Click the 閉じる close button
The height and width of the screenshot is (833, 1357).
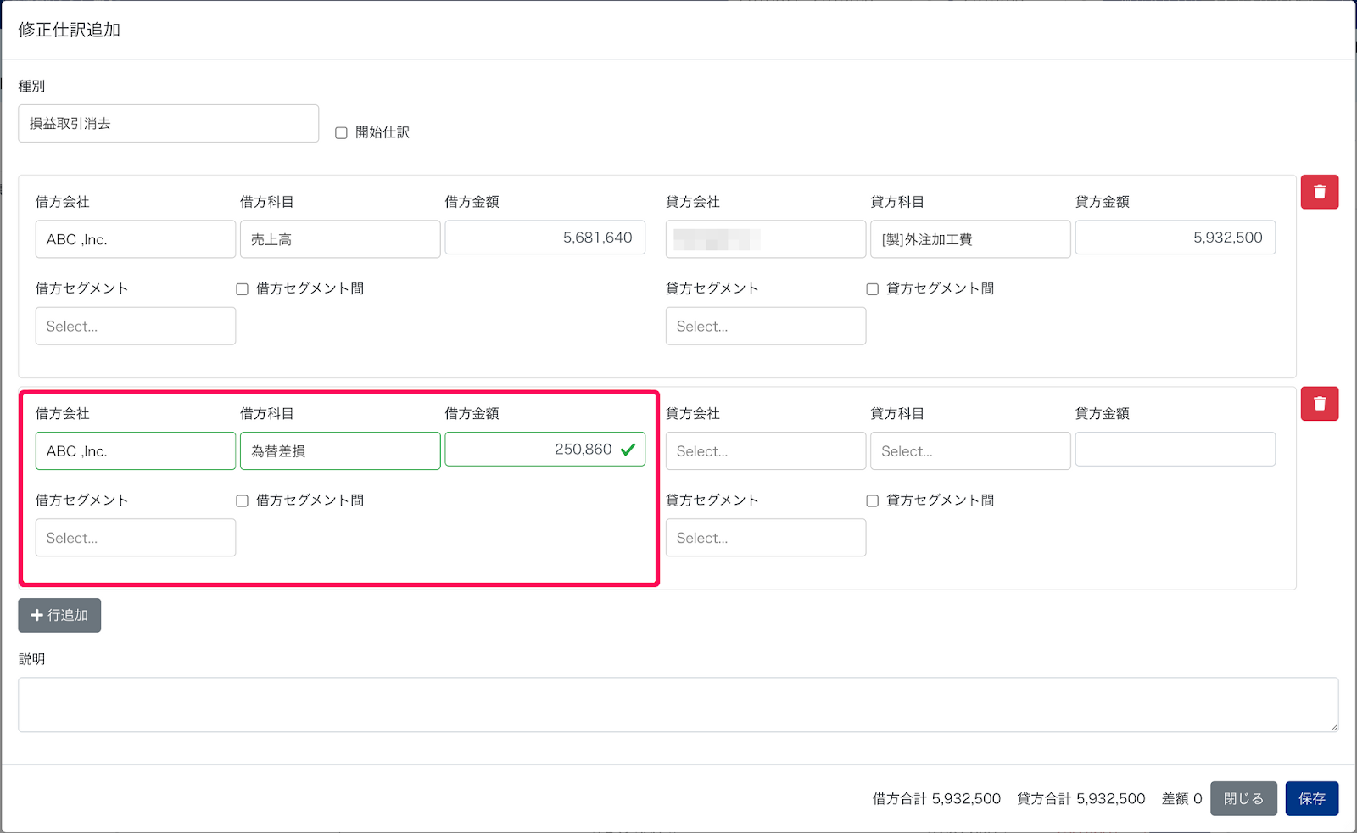click(x=1243, y=799)
